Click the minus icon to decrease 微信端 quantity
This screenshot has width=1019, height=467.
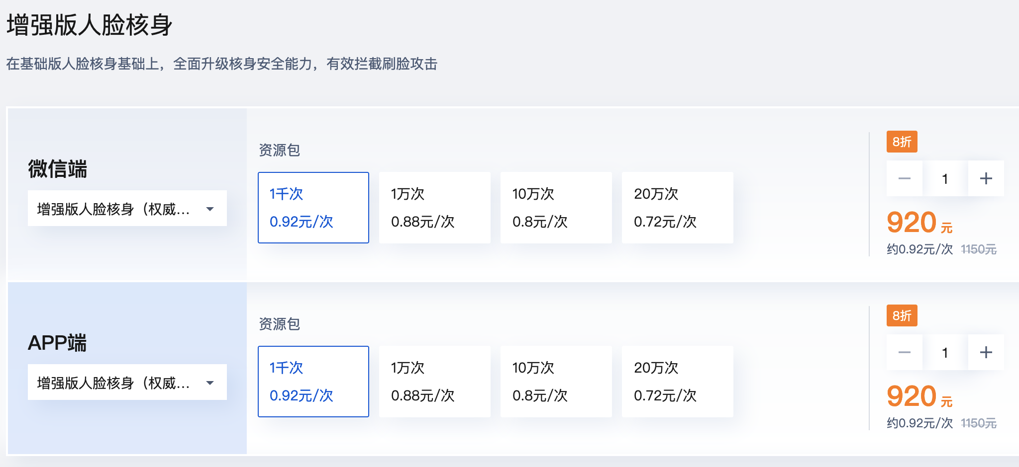click(904, 178)
